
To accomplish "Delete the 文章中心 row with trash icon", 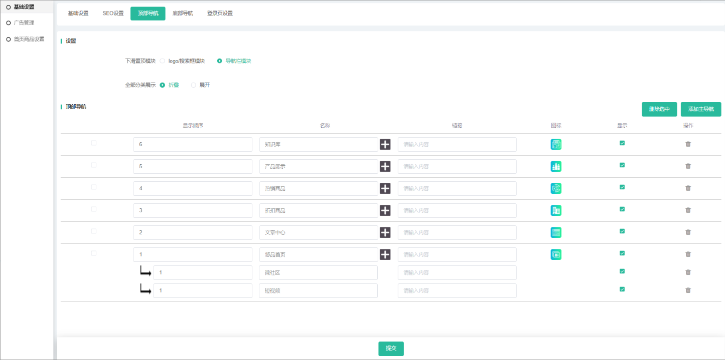I will 688,232.
